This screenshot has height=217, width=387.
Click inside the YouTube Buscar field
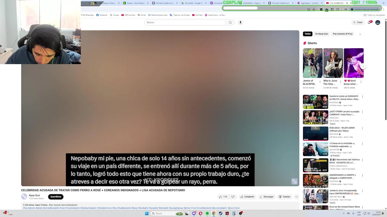coord(185,22)
